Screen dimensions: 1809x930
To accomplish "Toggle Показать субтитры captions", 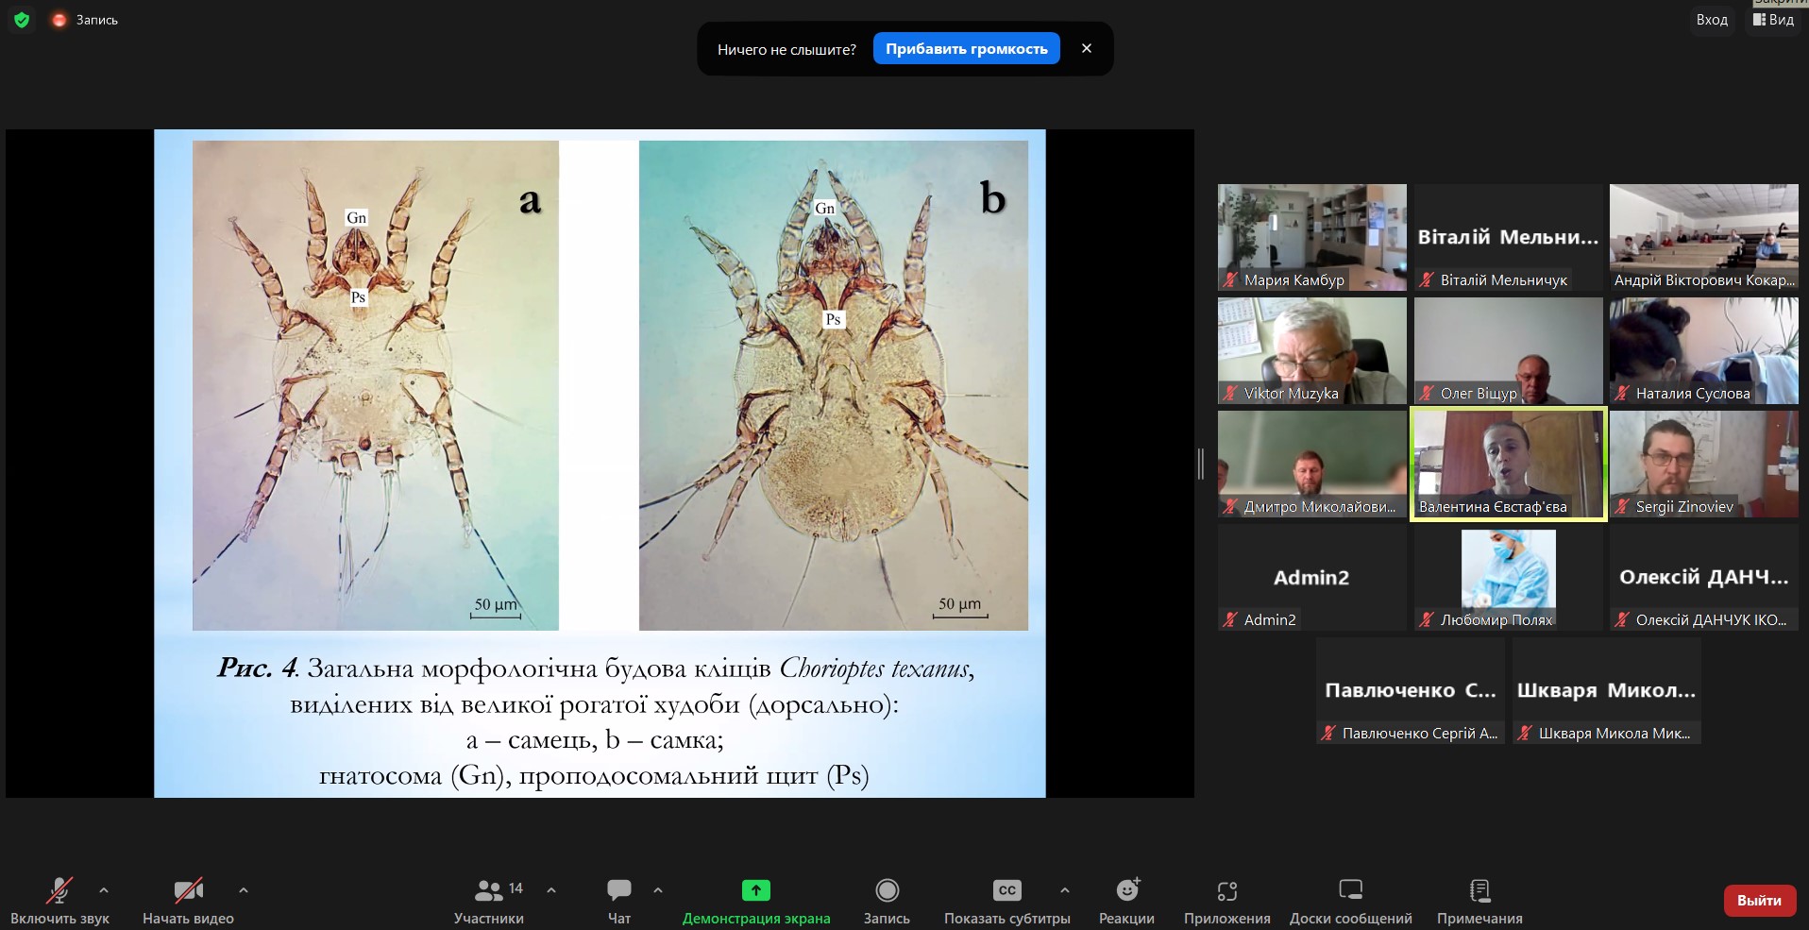I will point(1006,901).
